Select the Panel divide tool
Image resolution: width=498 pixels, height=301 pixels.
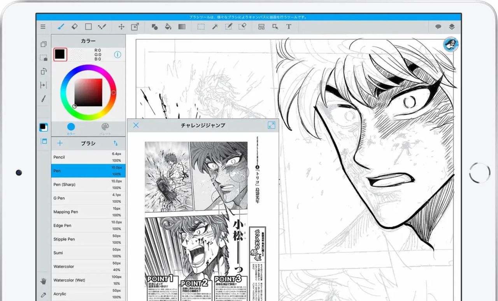[x=261, y=27]
